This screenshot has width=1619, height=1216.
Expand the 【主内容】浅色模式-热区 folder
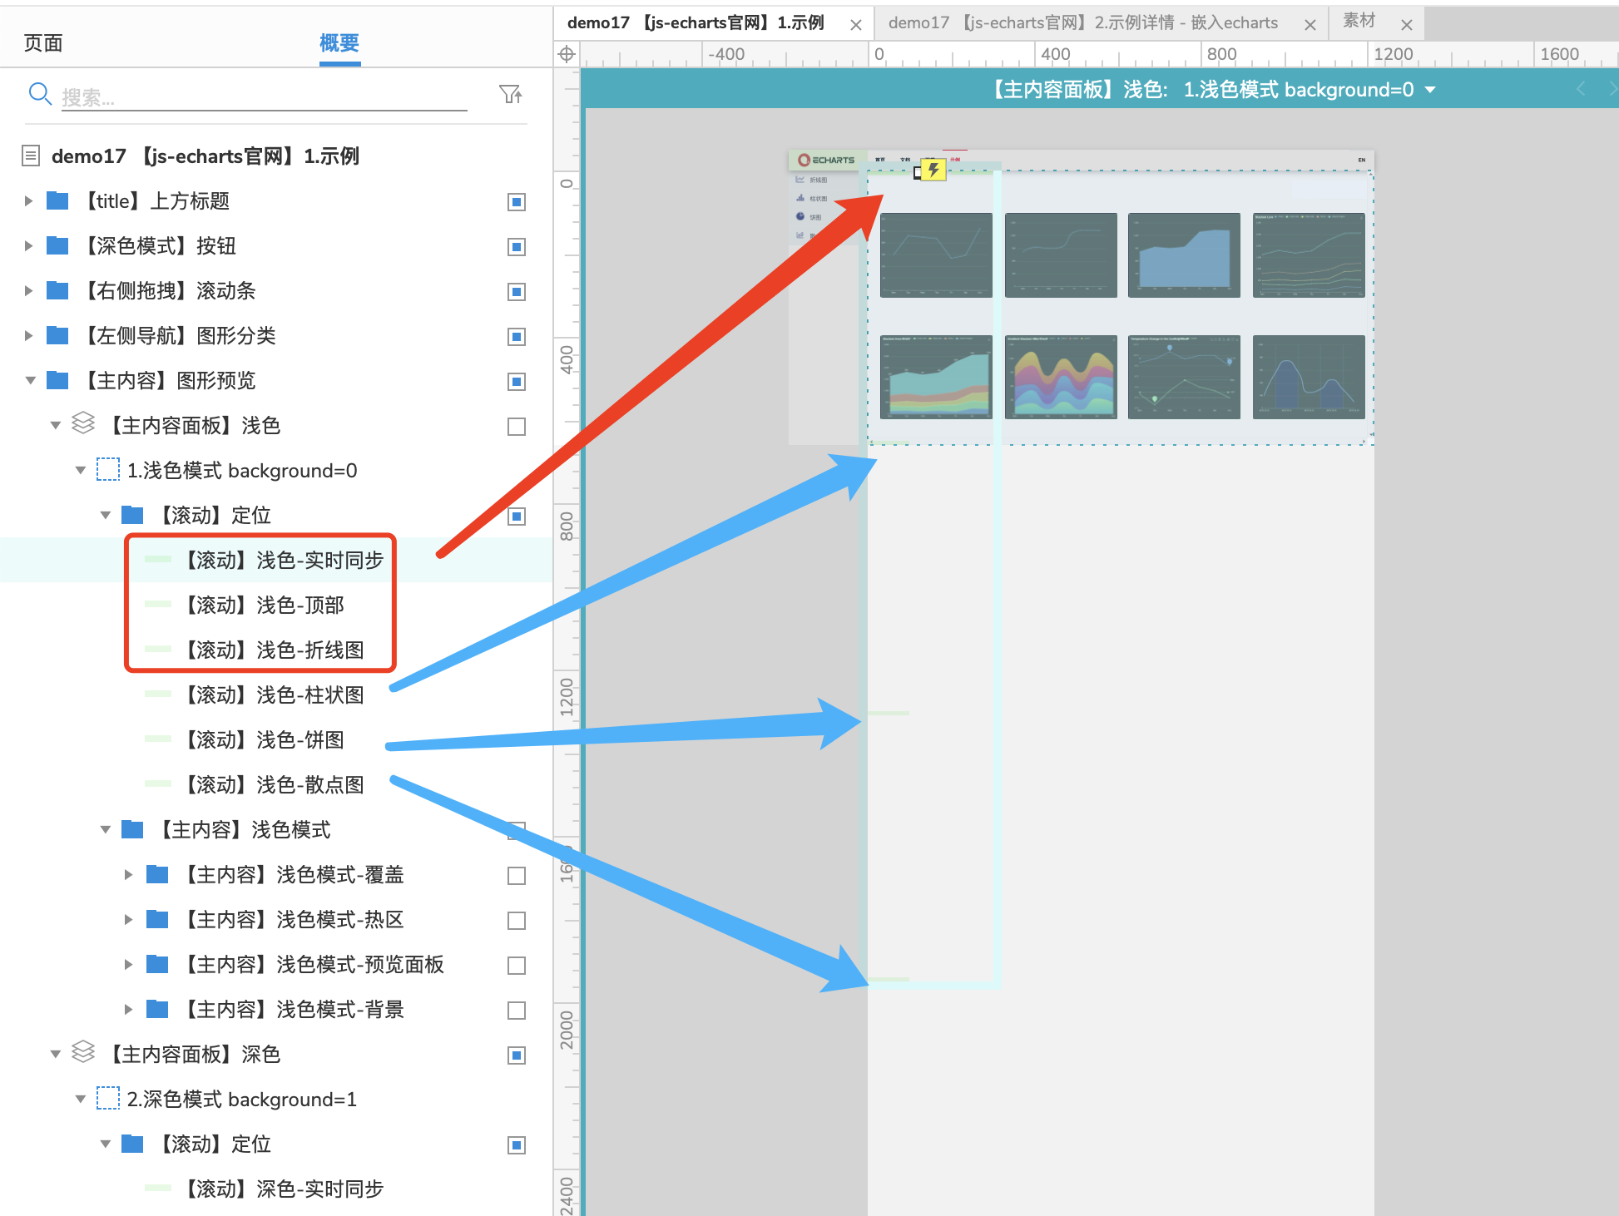128,919
